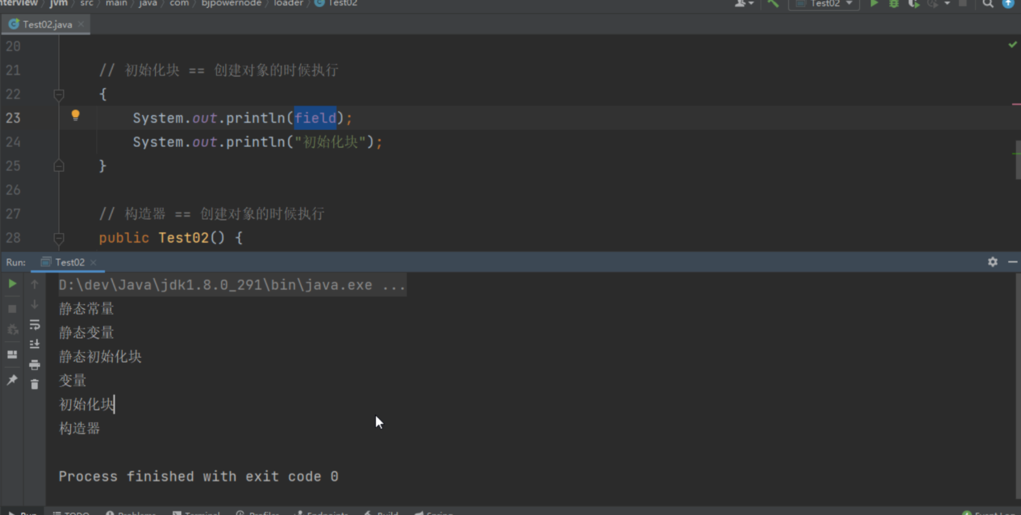Screen dimensions: 1021x515
Task: Click the comment on line 21
Action: tap(219, 71)
